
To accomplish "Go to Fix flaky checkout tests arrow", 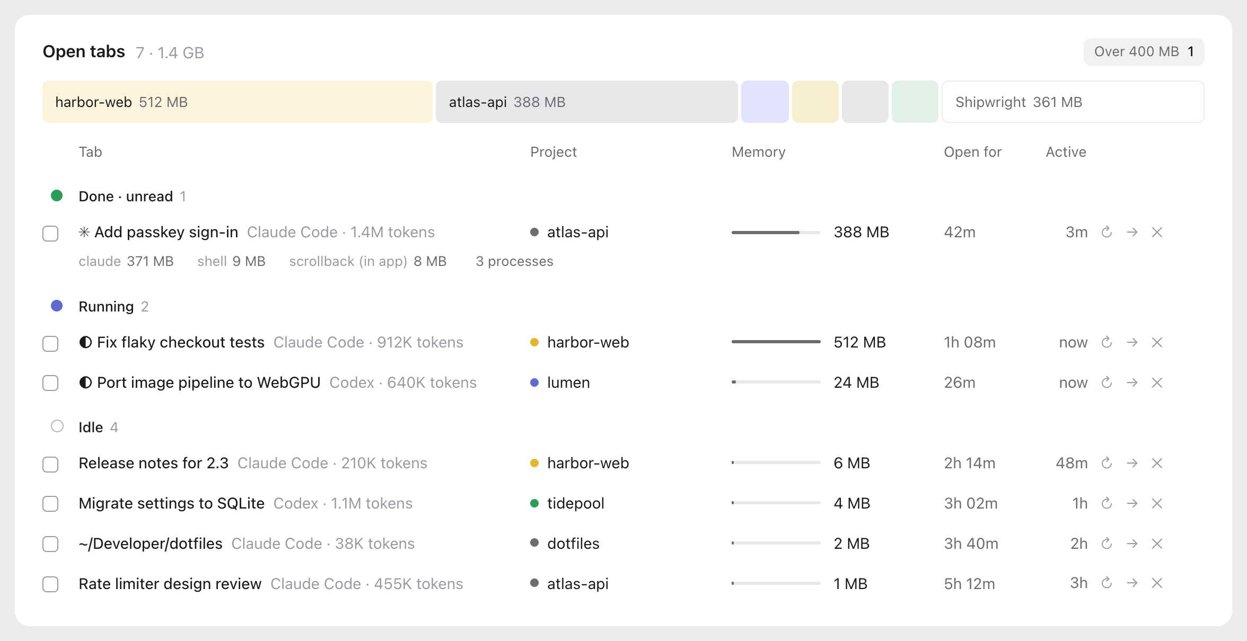I will click(x=1132, y=342).
